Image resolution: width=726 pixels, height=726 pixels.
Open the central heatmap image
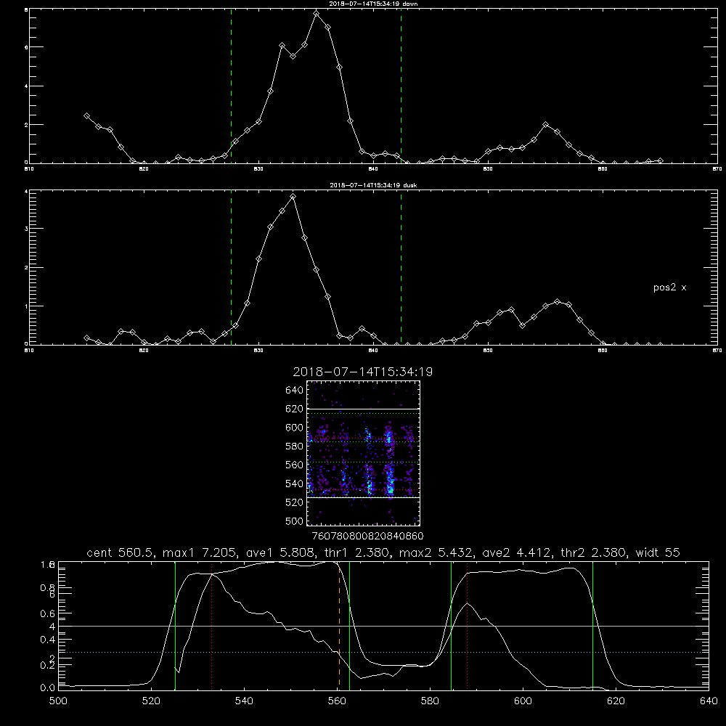tap(364, 453)
